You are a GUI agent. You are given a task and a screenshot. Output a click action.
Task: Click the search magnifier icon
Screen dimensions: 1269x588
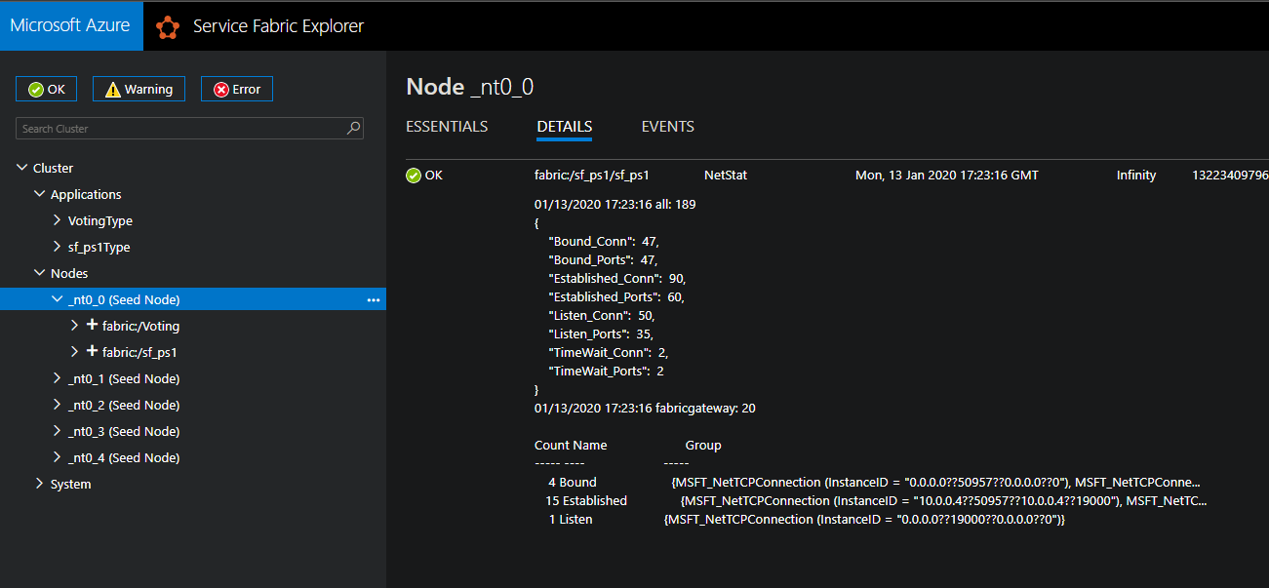(353, 128)
